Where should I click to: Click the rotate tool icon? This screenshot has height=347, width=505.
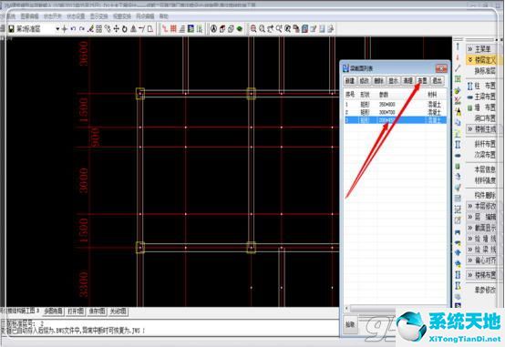click(x=125, y=29)
